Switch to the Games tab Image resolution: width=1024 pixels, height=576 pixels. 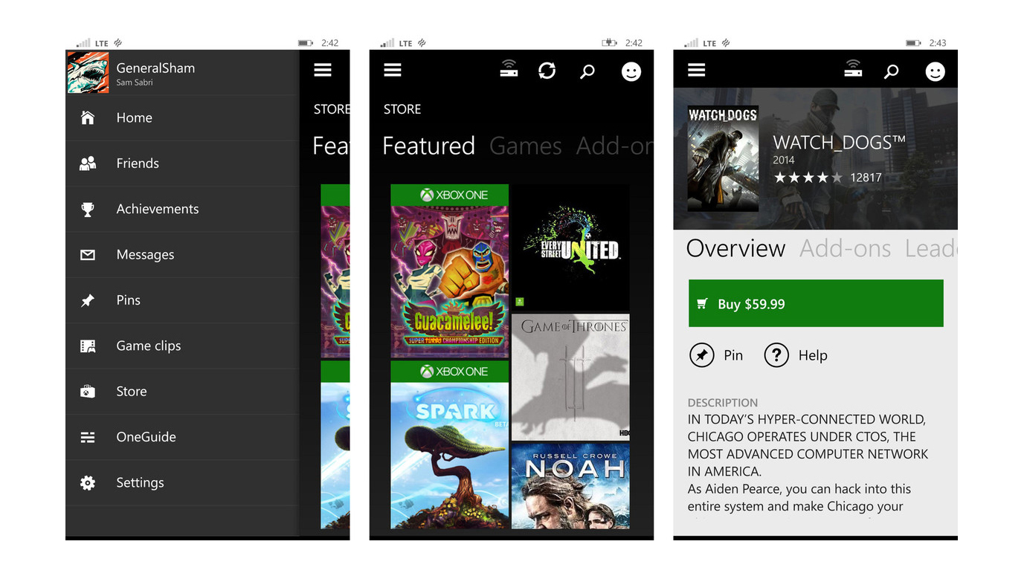(526, 146)
